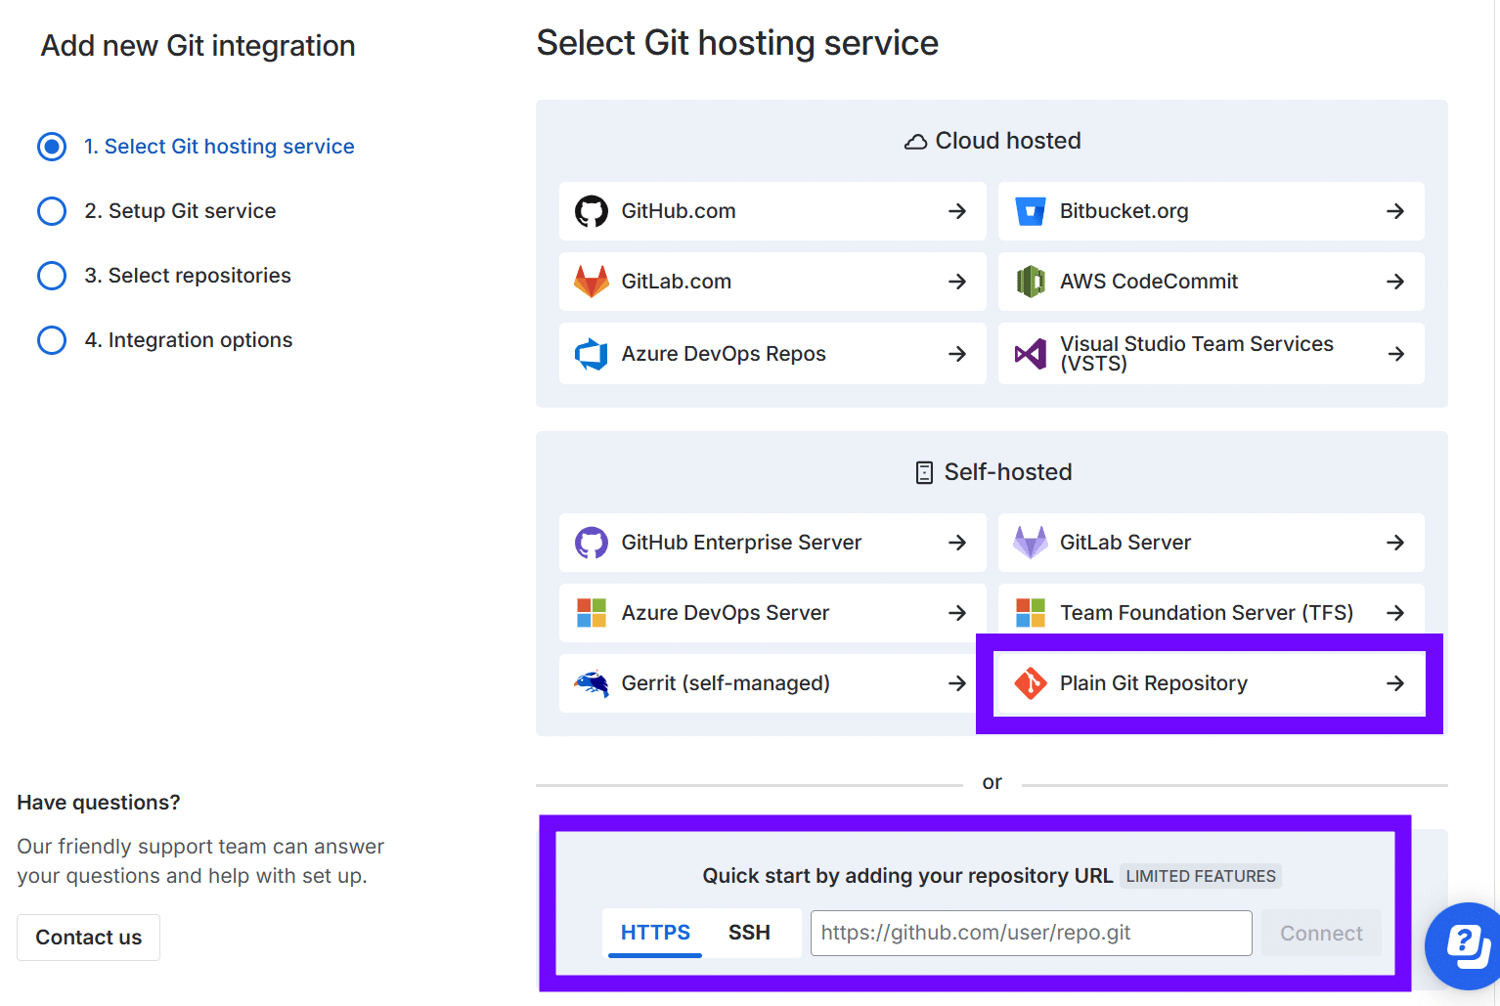Select the Gerrit self-managed bird icon
The height and width of the screenshot is (1006, 1500).
pyautogui.click(x=591, y=683)
